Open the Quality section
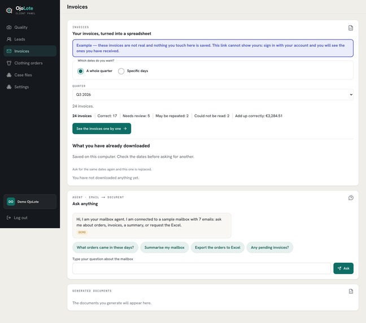The width and height of the screenshot is (366, 323). (x=30, y=27)
